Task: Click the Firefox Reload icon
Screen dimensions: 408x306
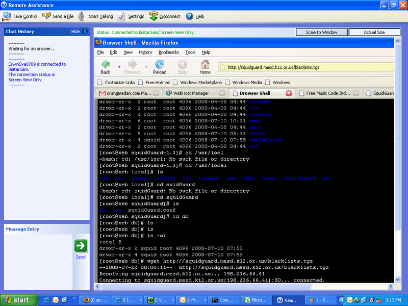Action: point(160,65)
